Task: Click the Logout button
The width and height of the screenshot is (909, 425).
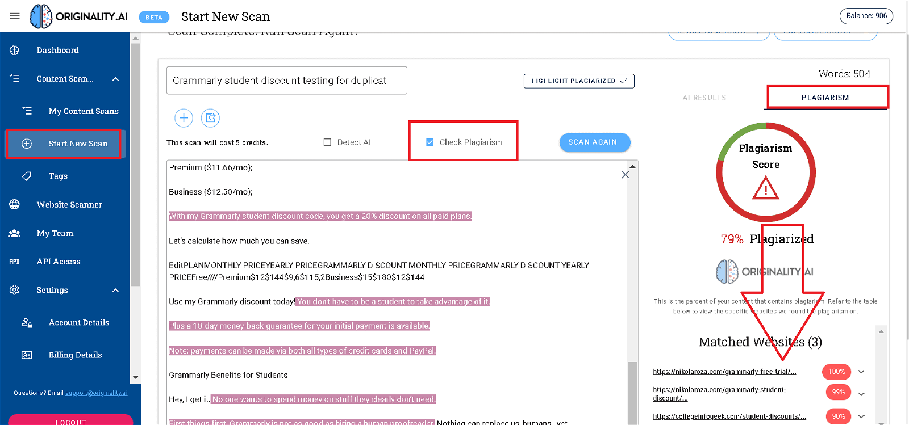Action: [x=70, y=420]
